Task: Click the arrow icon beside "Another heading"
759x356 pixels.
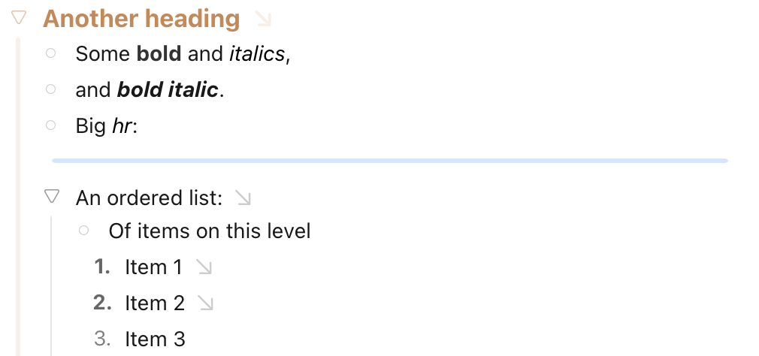Action: click(262, 18)
